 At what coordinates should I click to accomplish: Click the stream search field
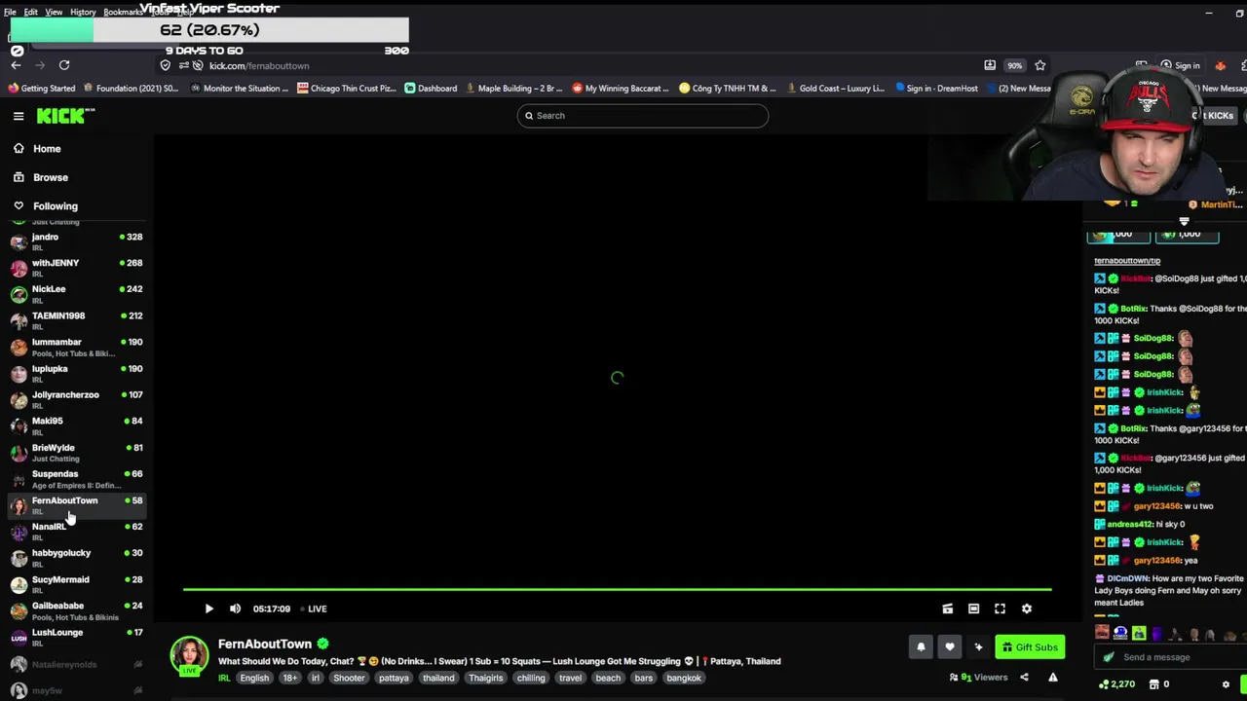[x=643, y=116]
